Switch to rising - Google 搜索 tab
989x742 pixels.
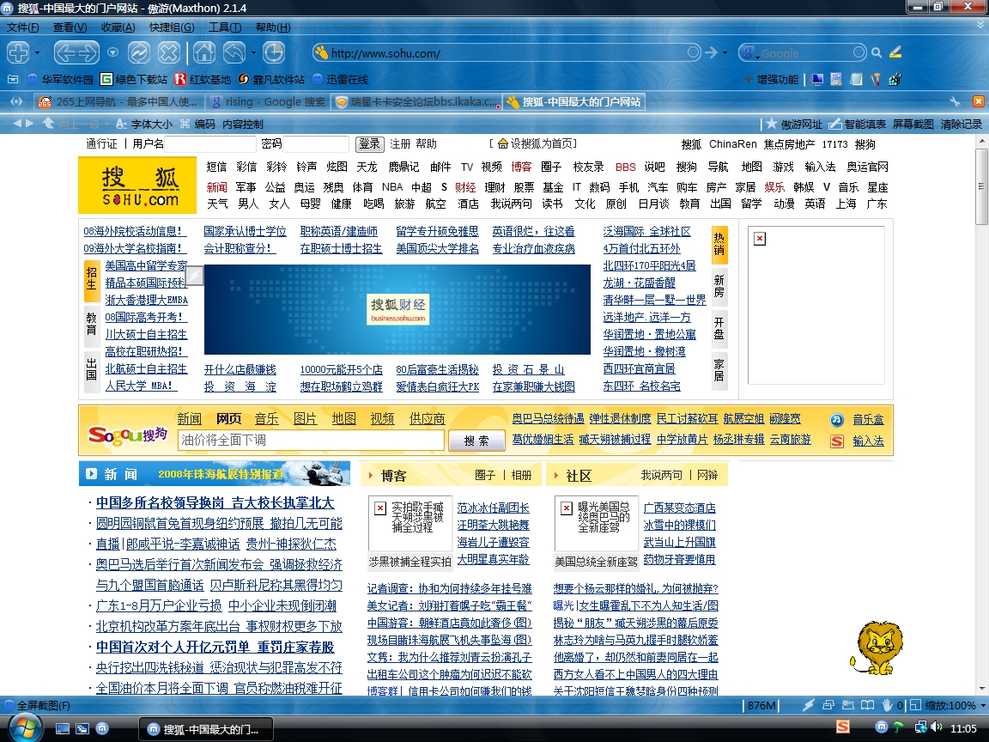(268, 101)
